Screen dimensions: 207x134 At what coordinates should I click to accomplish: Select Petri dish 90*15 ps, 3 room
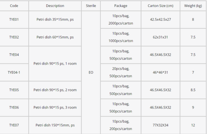click(x=55, y=107)
